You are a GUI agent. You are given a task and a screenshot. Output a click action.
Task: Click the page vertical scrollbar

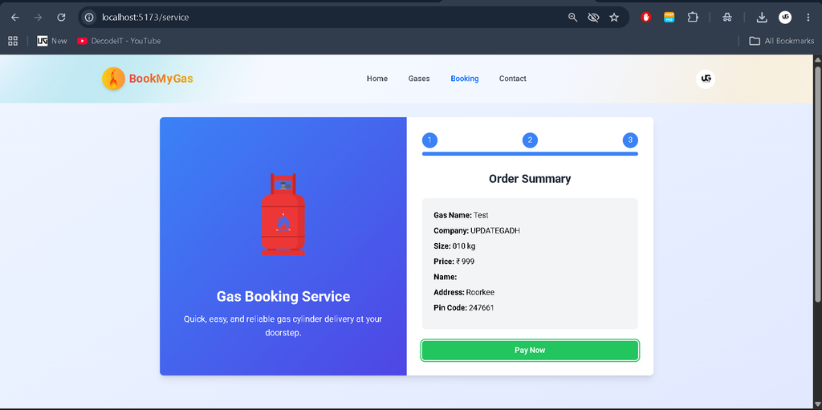click(x=817, y=184)
